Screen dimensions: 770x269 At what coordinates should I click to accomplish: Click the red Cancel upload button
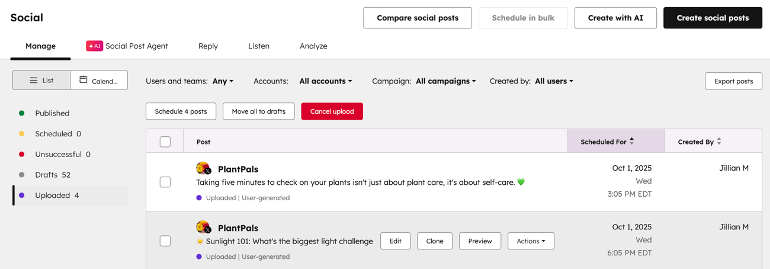click(332, 111)
